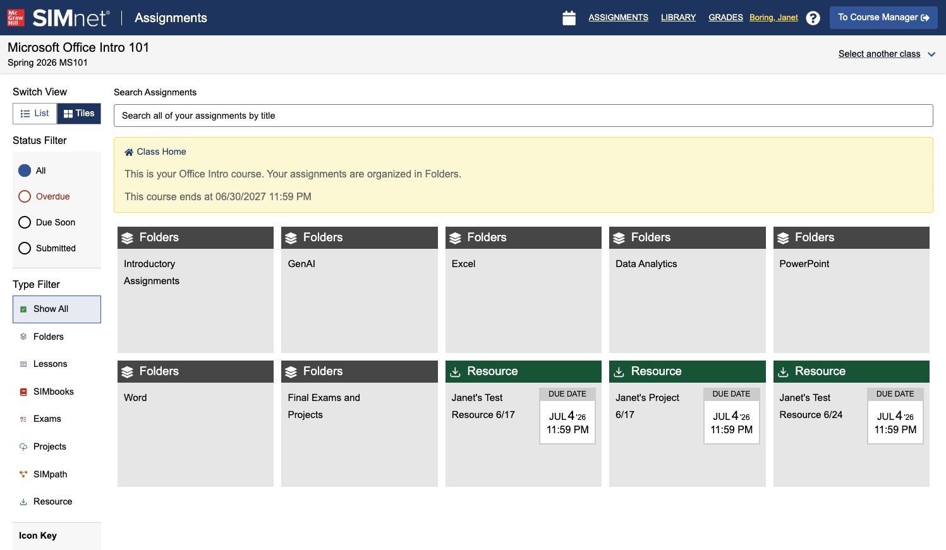Open the Final Exams and Projects tile

360,424
